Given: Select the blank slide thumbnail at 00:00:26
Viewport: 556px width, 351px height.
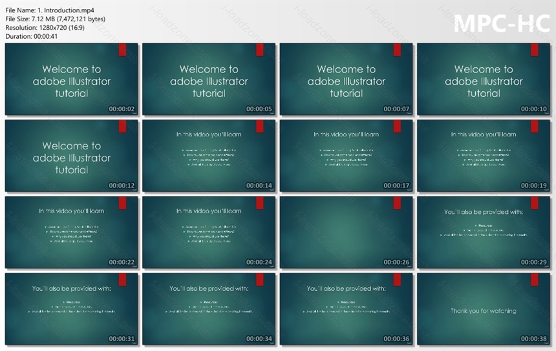Looking at the screenshot, I should (x=347, y=233).
